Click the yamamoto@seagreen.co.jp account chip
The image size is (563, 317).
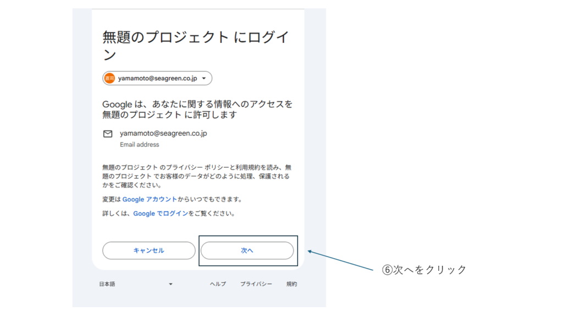(x=157, y=79)
